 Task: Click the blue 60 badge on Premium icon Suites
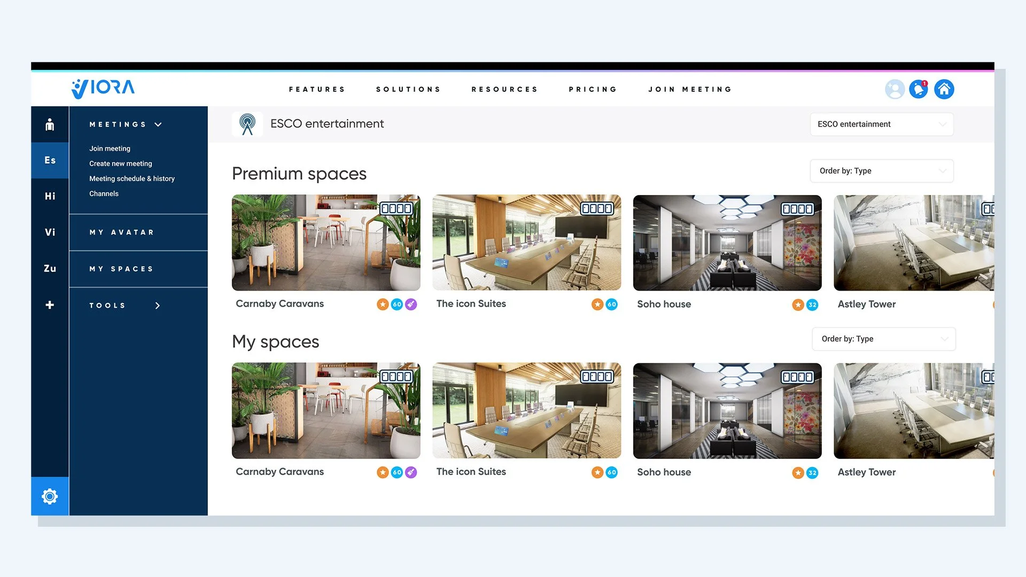pos(611,305)
